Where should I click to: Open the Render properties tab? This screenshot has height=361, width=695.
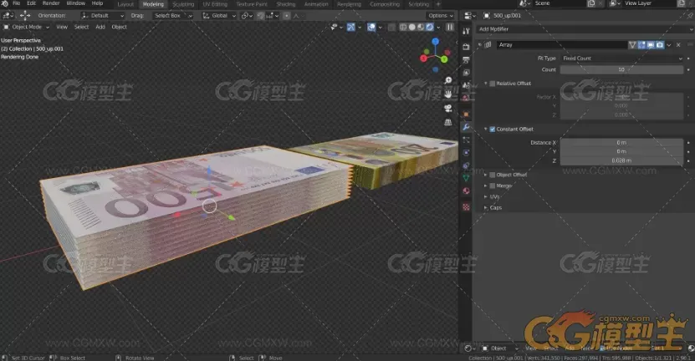click(x=466, y=46)
